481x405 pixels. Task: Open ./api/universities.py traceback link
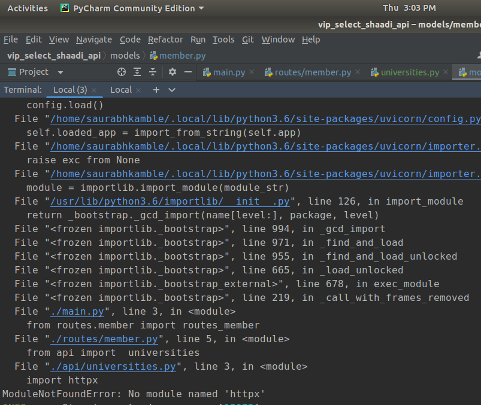pos(113,367)
